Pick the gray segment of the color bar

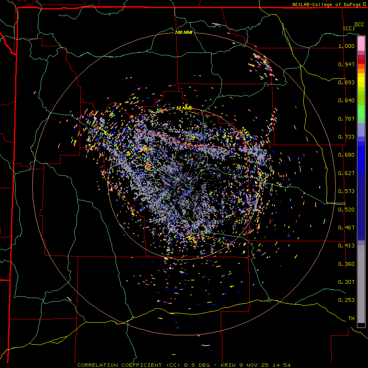(361, 284)
